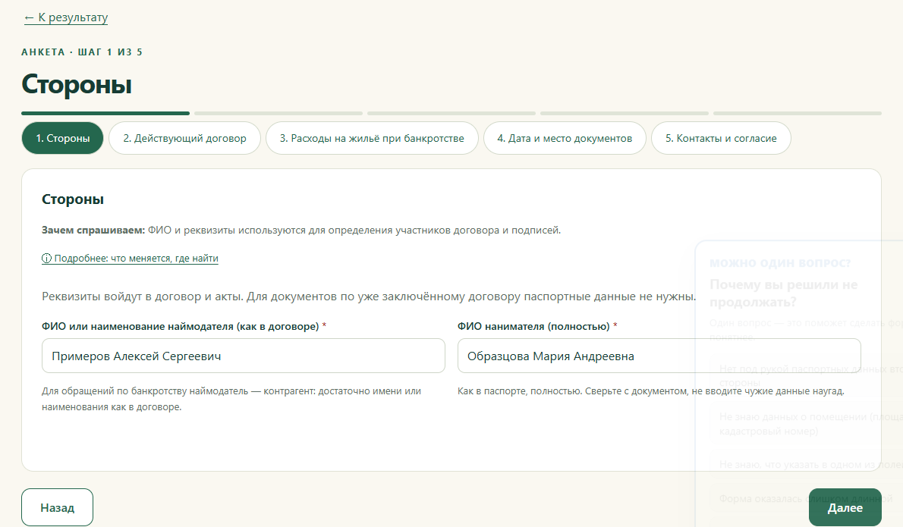Click the label "ФИО нанимателя (полностью)"

[x=533, y=326]
